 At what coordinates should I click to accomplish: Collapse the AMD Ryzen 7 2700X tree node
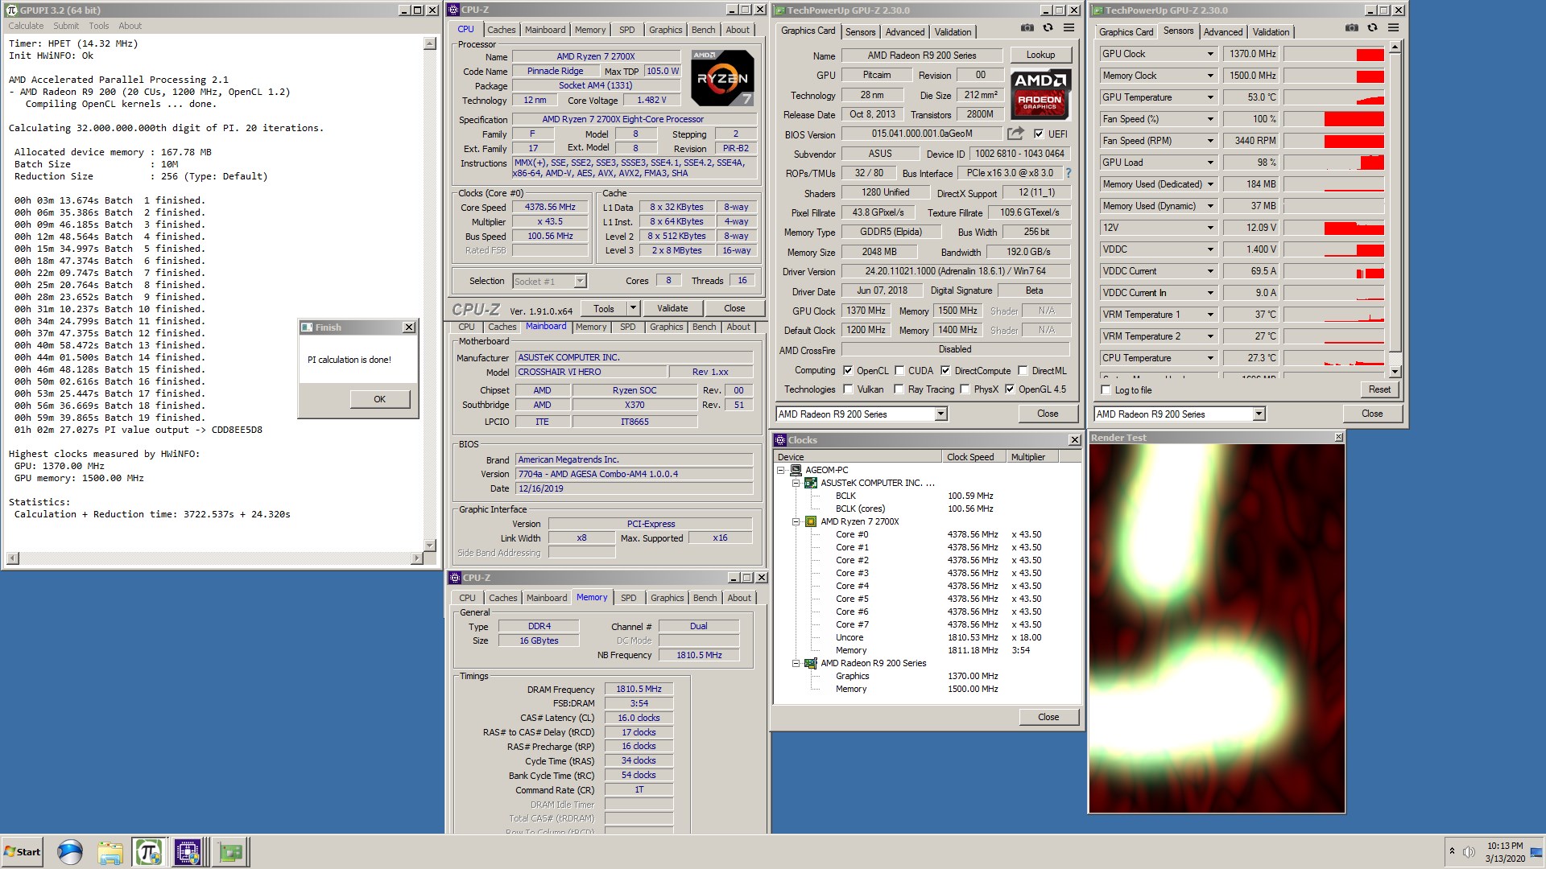coord(796,521)
